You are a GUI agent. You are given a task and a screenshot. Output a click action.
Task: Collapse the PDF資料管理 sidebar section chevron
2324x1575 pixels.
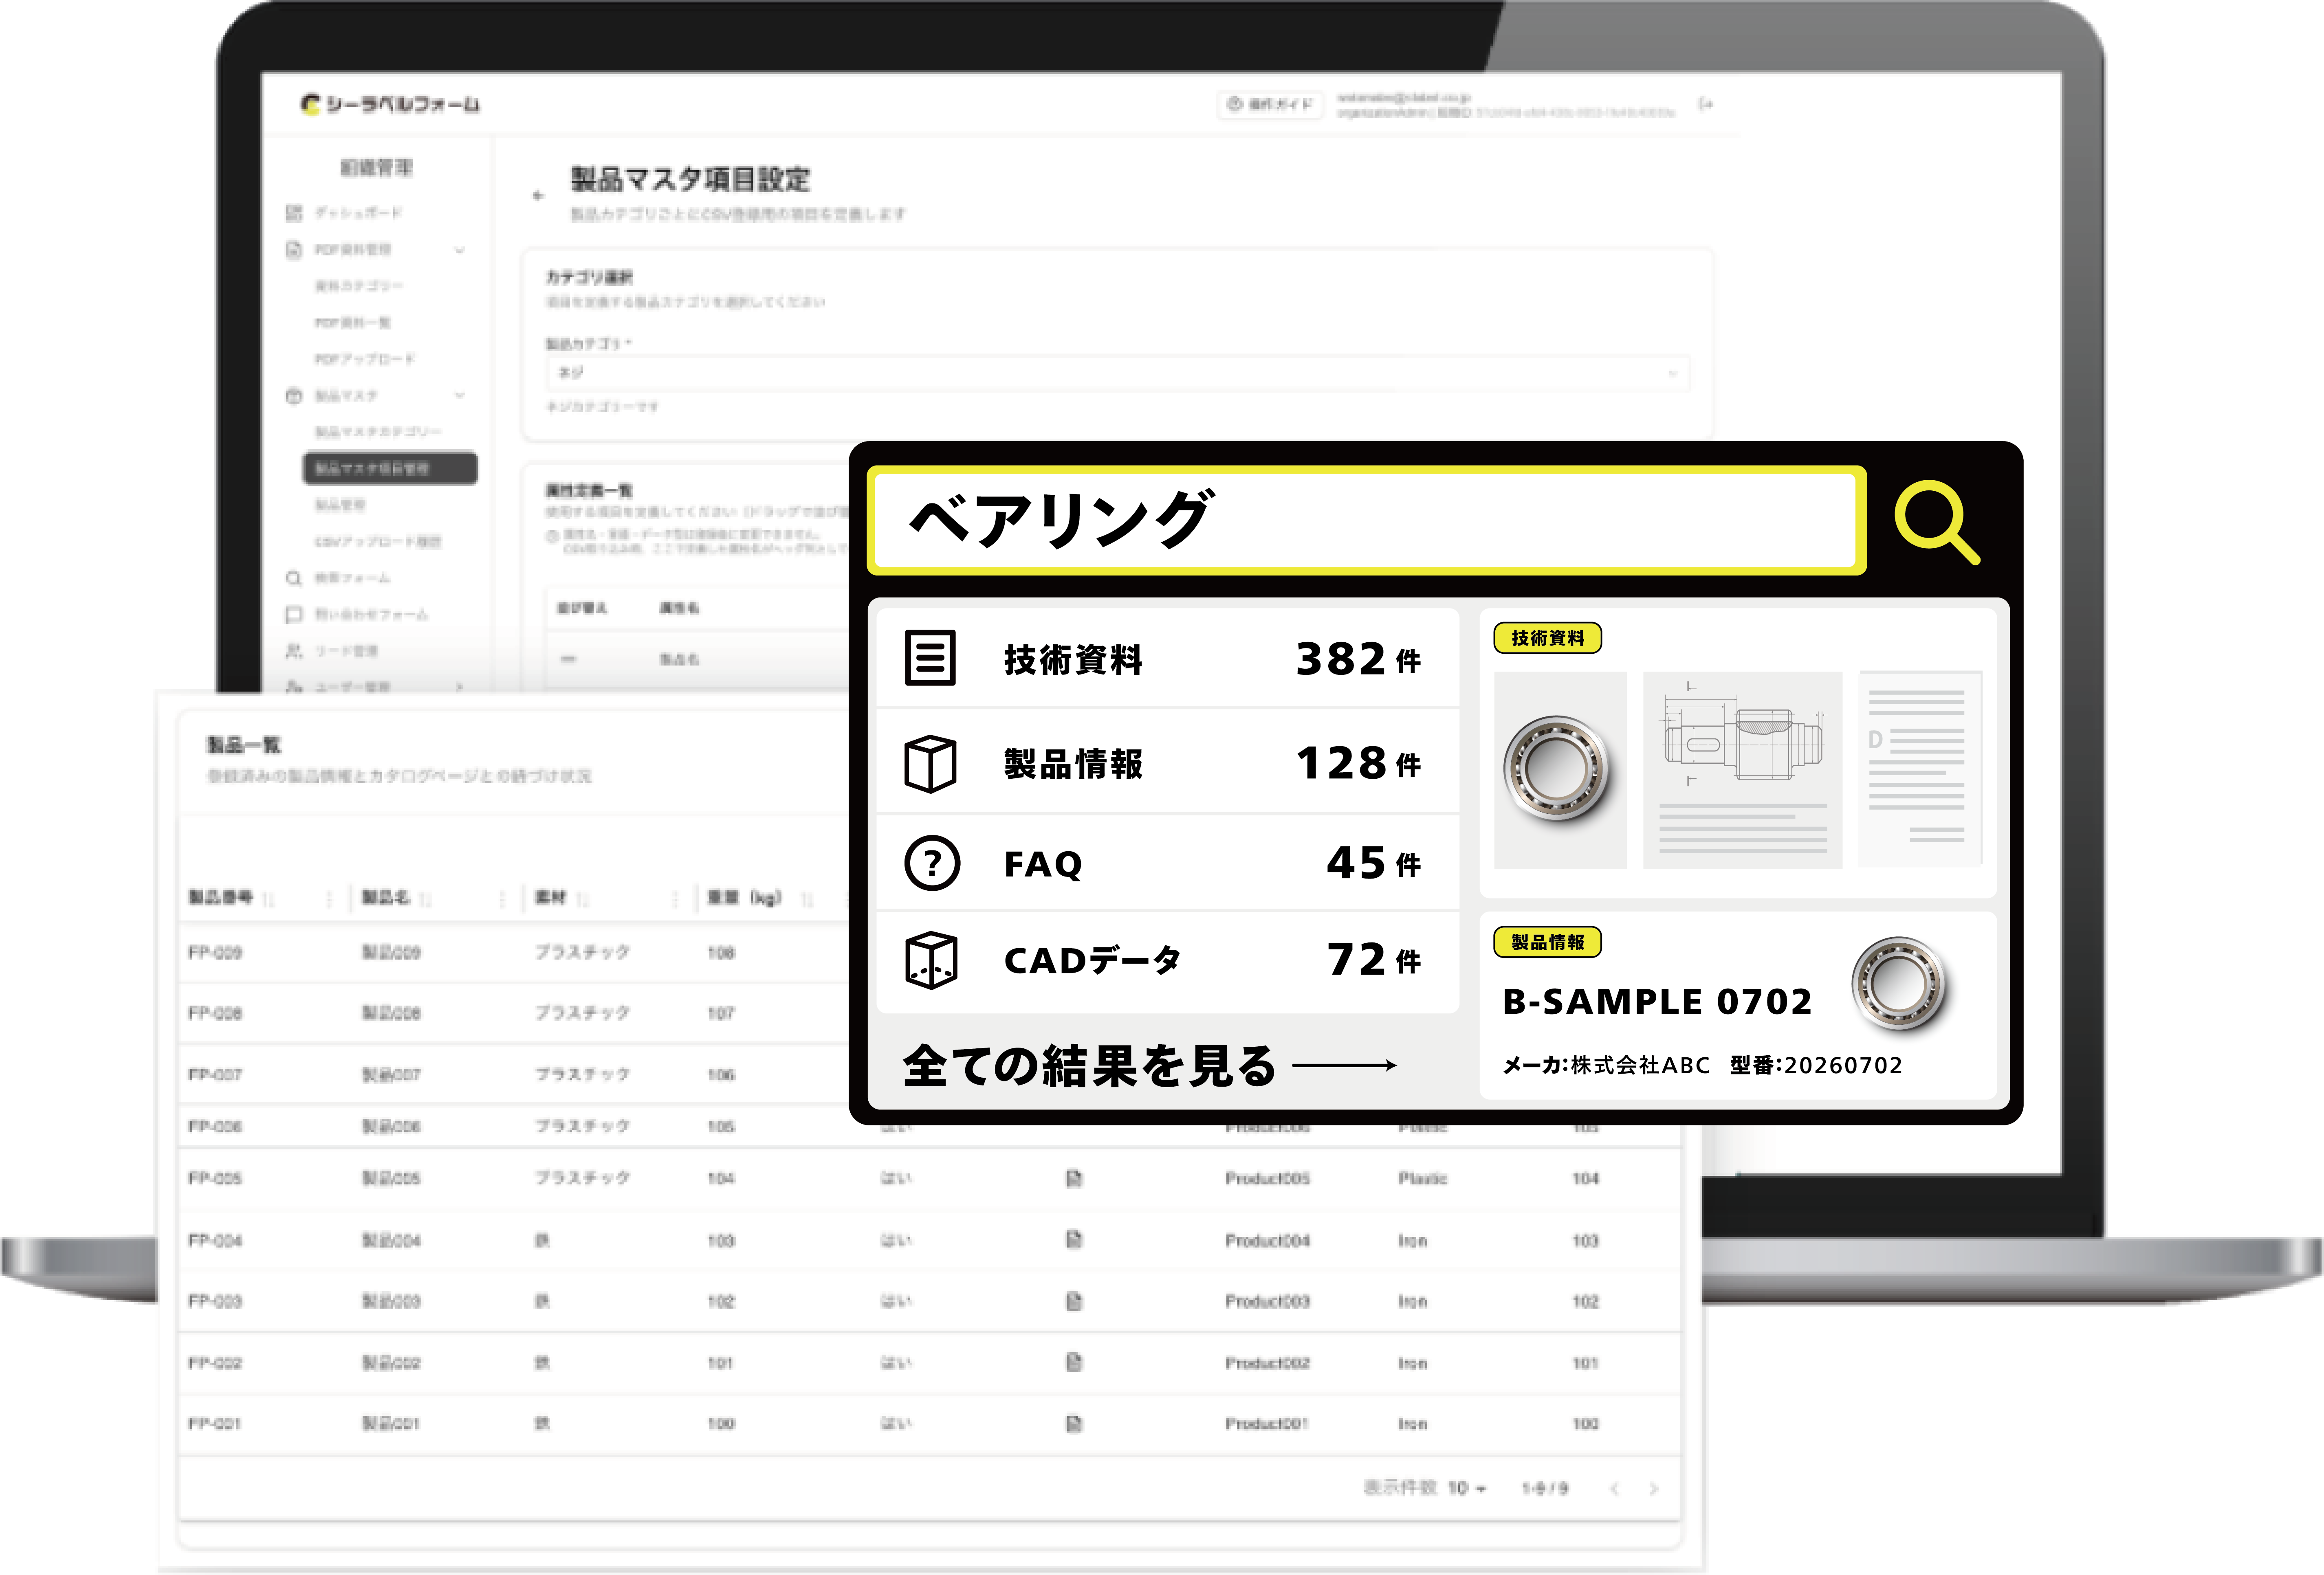[x=460, y=250]
